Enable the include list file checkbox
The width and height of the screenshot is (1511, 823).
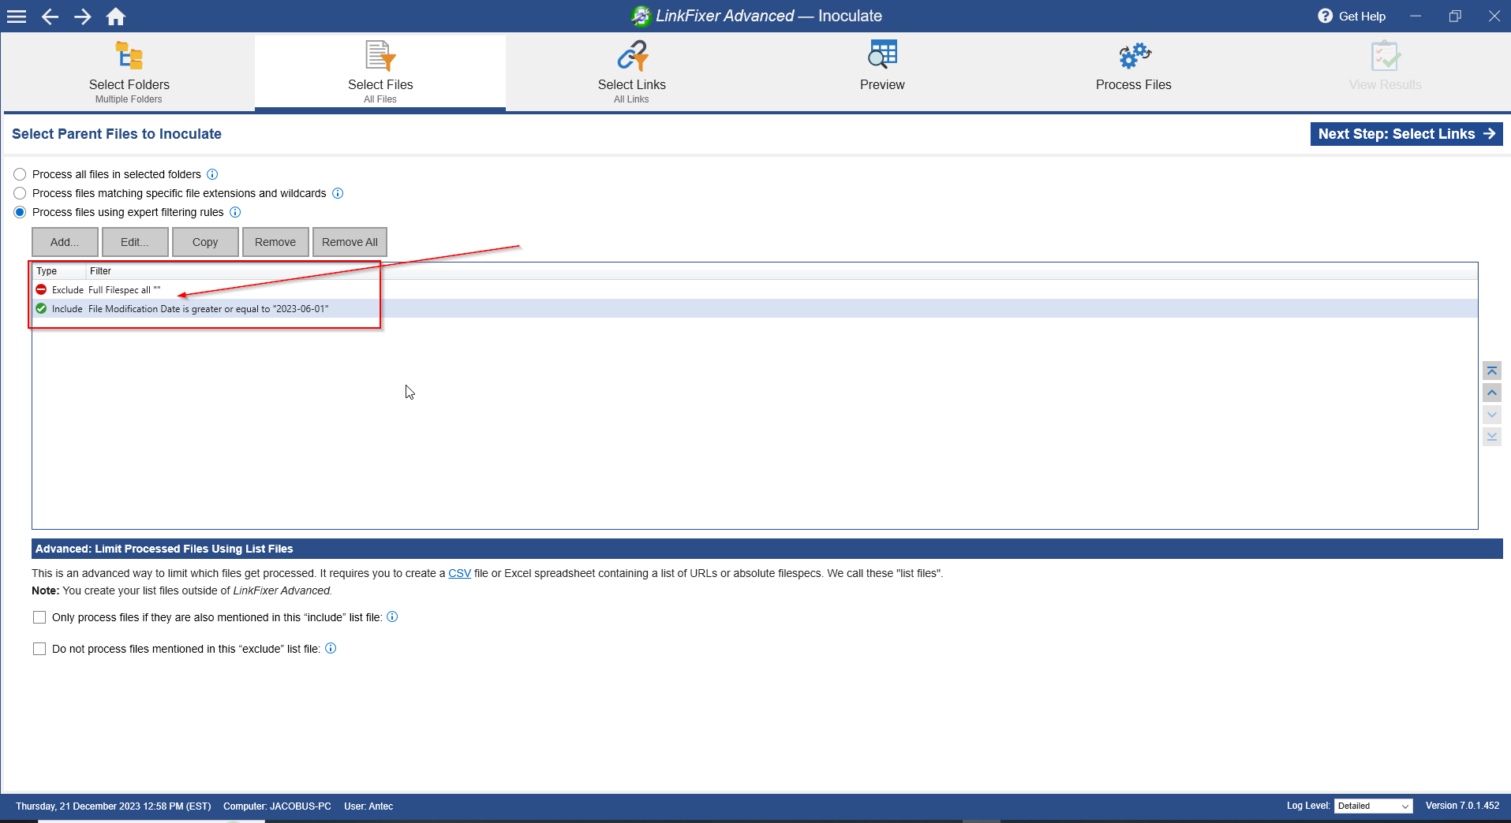(39, 617)
